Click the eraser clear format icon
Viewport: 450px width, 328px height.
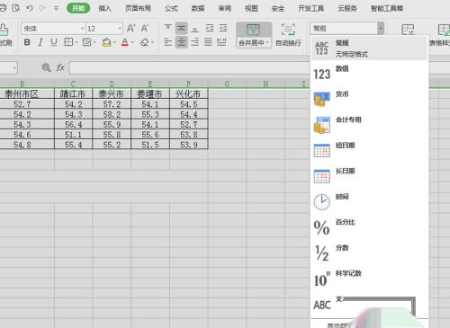click(145, 42)
